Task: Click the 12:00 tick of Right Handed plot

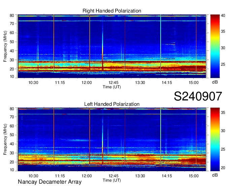Action: [x=87, y=83]
